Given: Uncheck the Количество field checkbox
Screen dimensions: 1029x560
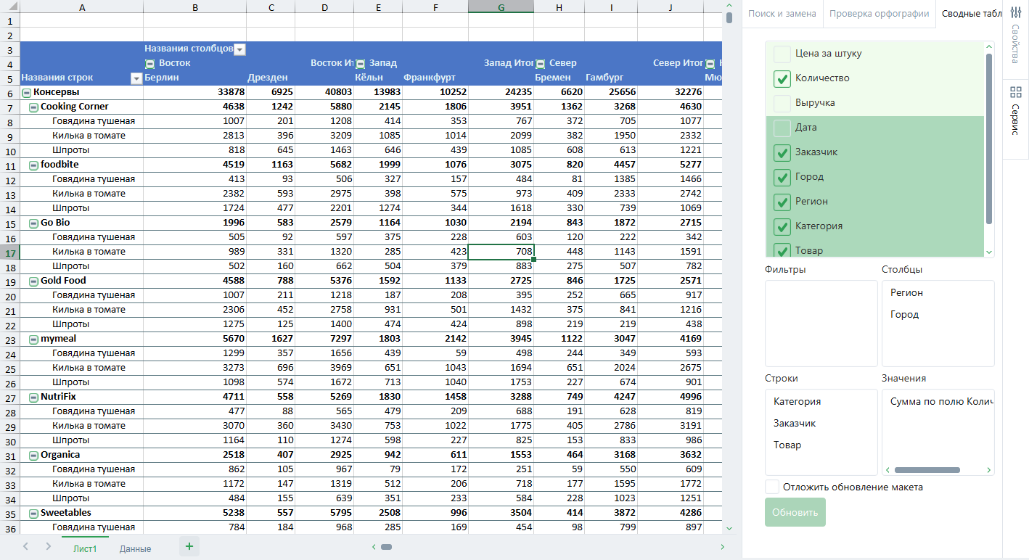Looking at the screenshot, I should click(x=782, y=78).
